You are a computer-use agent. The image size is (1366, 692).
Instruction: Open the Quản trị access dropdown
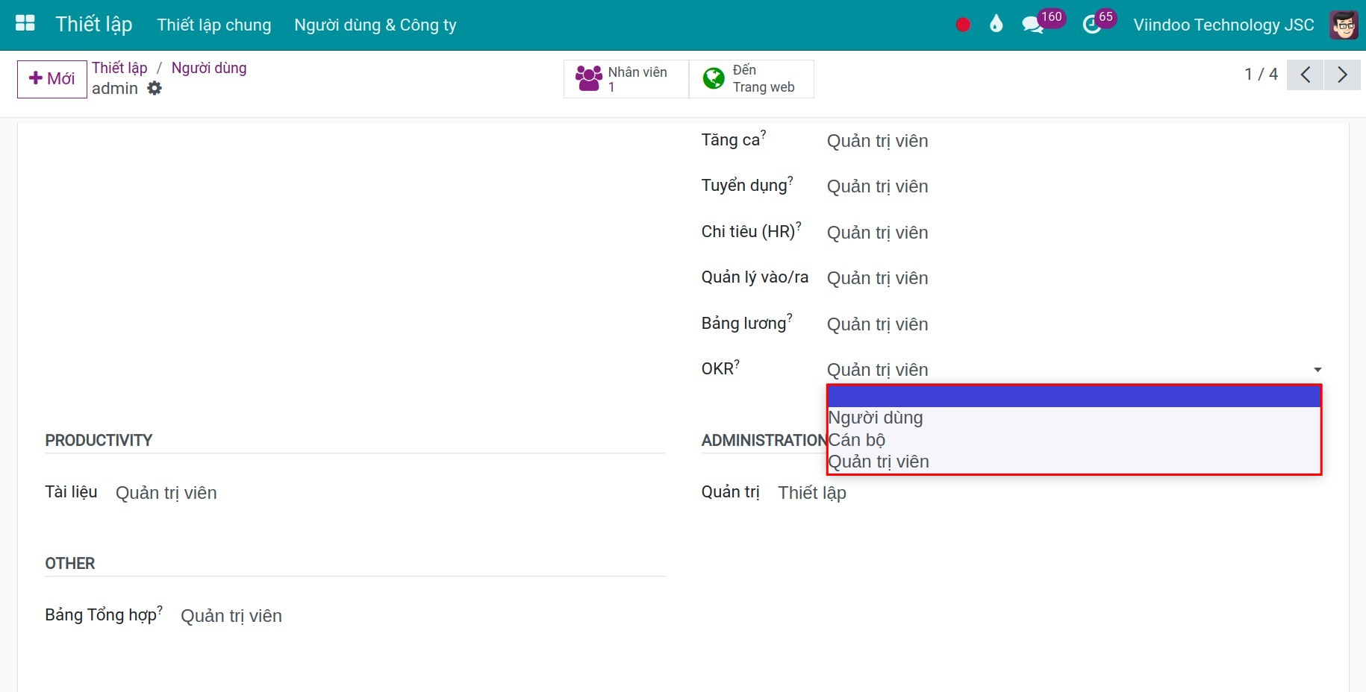(x=1050, y=493)
